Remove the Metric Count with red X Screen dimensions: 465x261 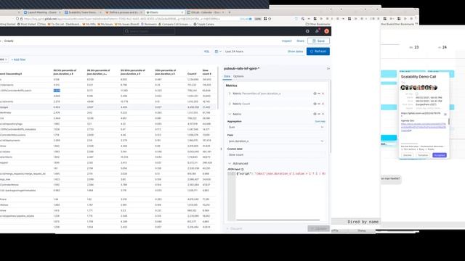[x=323, y=104]
